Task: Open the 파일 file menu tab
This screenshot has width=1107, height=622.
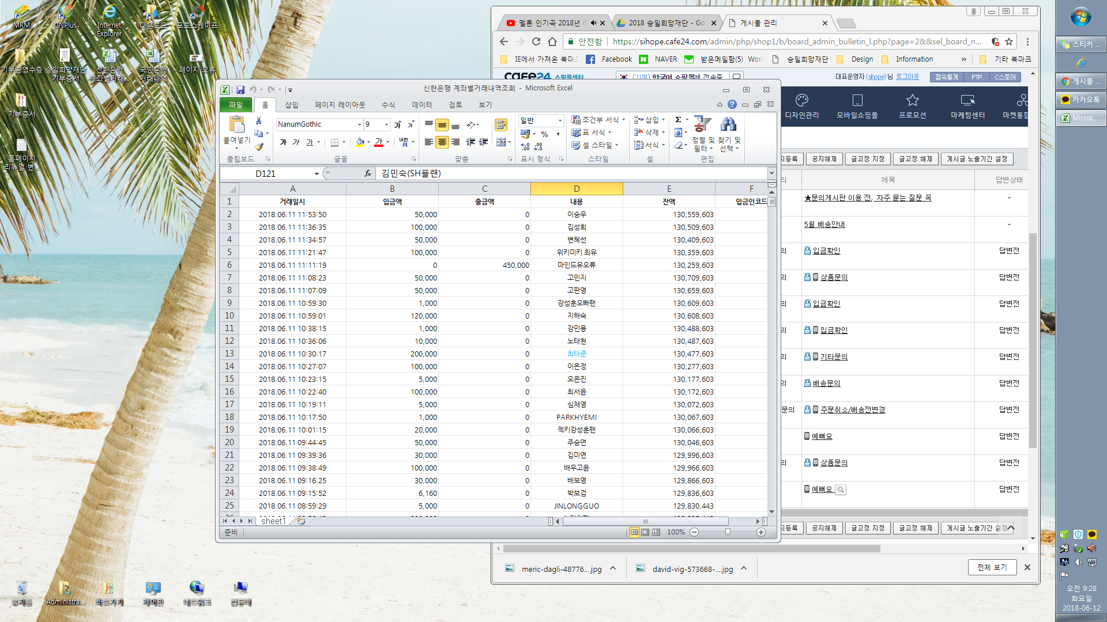Action: (x=235, y=105)
